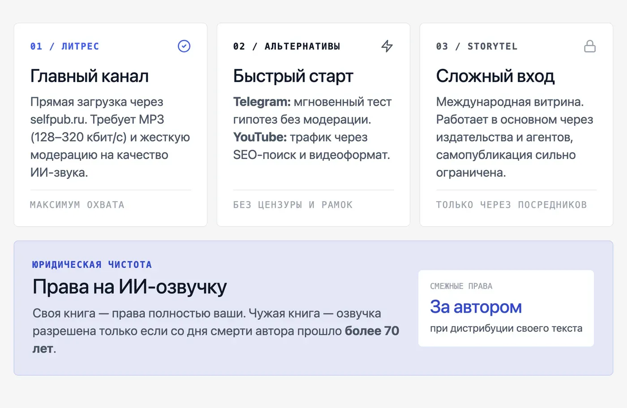Click the bold 'более 70' text
Viewport: 627px width, 408px height.
tap(372, 331)
